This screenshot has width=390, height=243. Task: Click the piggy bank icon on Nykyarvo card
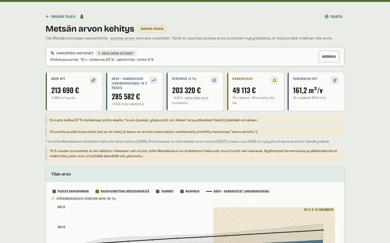tap(214, 80)
